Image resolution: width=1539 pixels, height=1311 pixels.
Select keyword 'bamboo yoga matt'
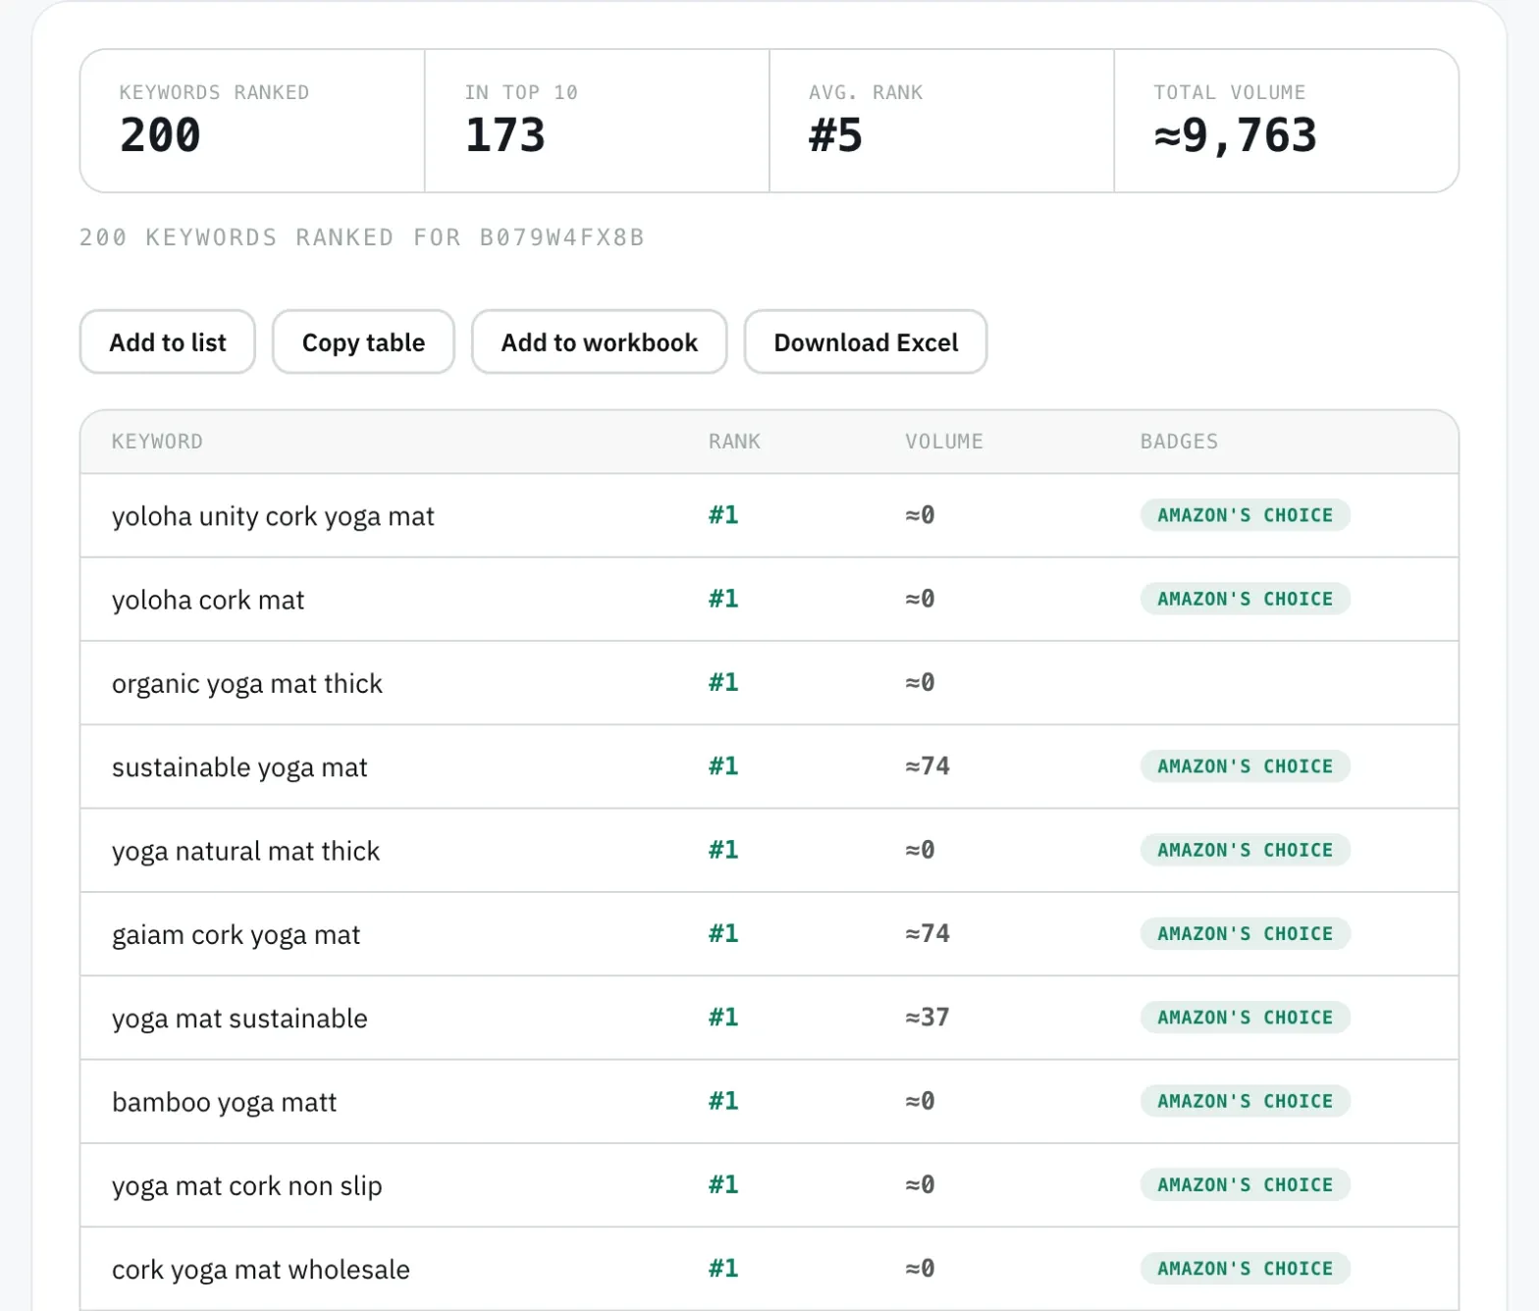[224, 1102]
